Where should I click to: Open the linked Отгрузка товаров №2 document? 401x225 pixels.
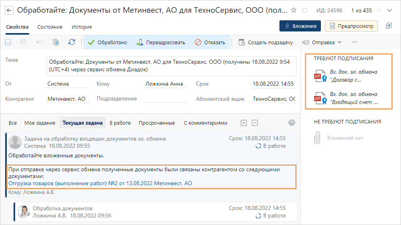[100, 183]
